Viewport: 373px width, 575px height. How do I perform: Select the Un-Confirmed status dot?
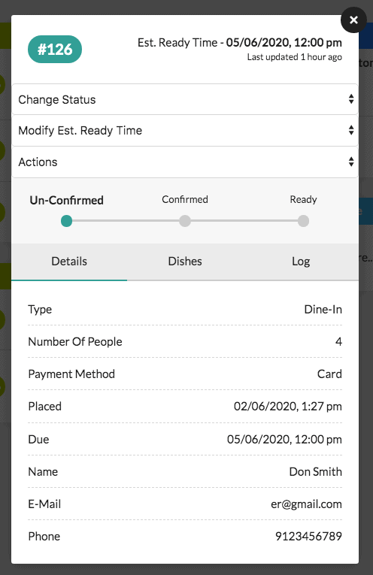[x=66, y=221]
